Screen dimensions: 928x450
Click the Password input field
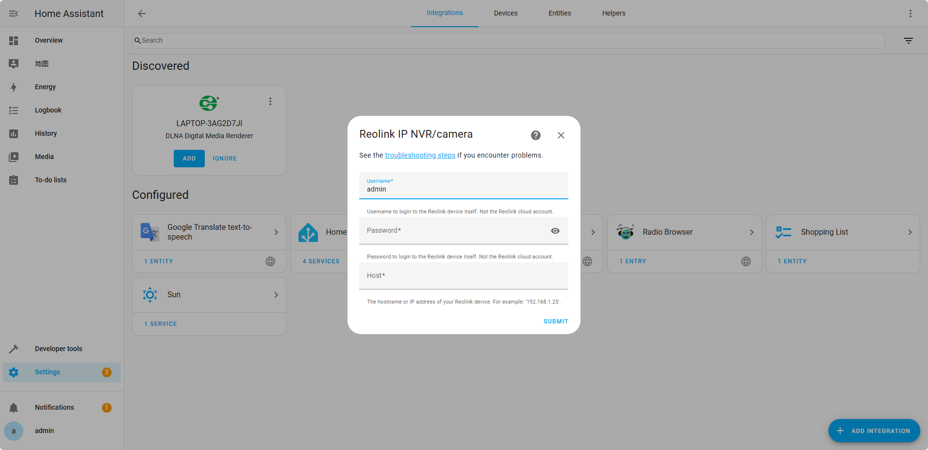(464, 231)
